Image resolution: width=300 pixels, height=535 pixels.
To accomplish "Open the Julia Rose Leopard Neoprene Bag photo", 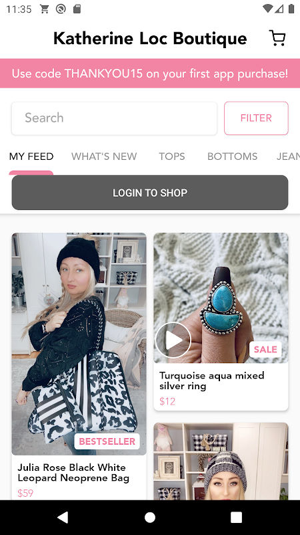I will coord(79,344).
